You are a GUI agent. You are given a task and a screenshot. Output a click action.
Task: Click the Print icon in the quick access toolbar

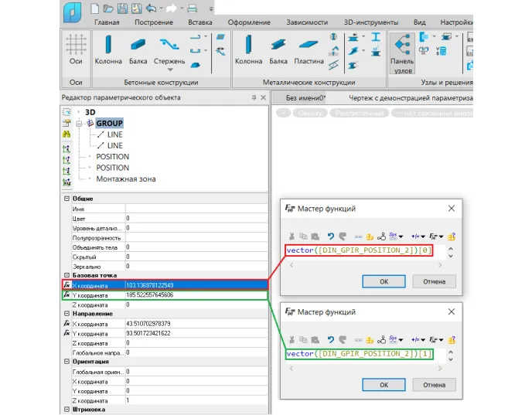[193, 9]
